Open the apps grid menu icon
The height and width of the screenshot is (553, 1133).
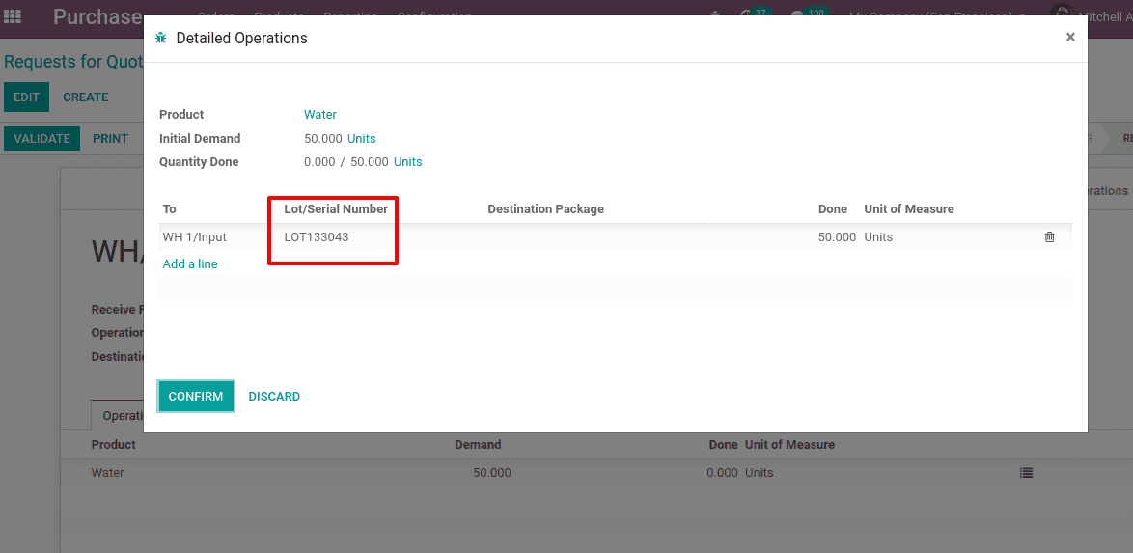[x=13, y=15]
